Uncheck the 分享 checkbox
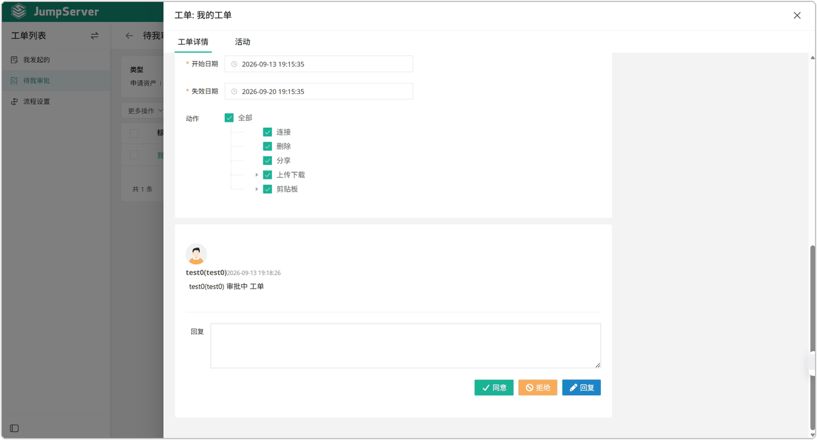This screenshot has width=817, height=440. (268, 160)
